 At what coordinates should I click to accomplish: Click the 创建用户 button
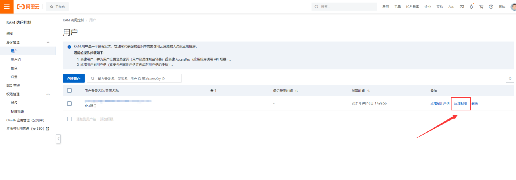74,78
